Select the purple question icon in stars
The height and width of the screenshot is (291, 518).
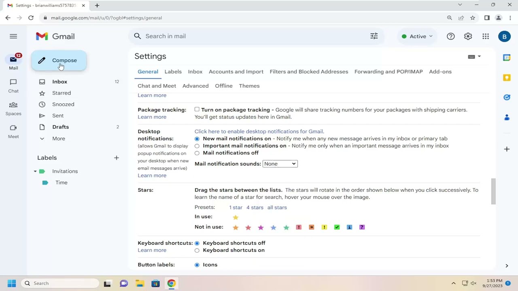pos(362,227)
